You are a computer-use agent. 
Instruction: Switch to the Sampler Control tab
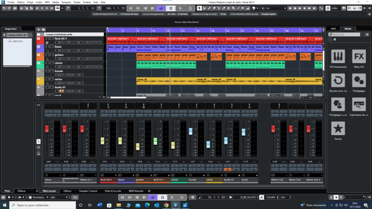click(87, 191)
